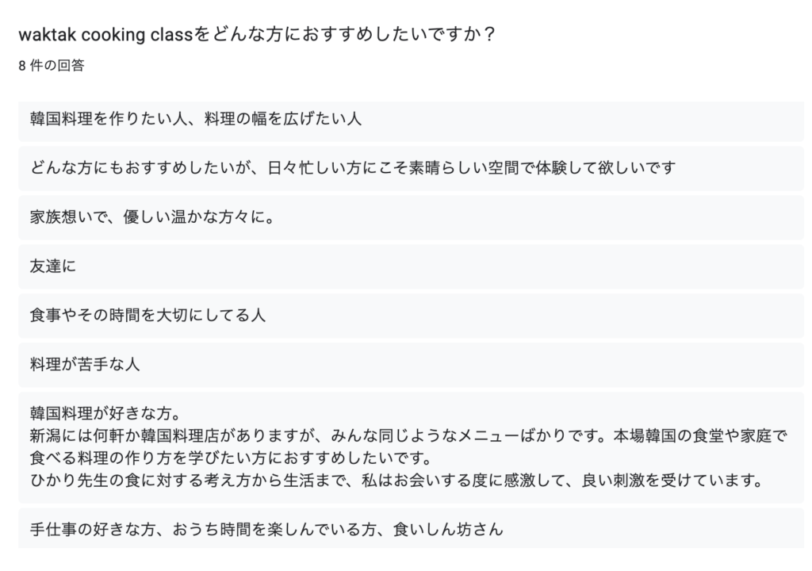812x571 pixels.
Task: Click the response "友達に"
Action: click(x=412, y=266)
